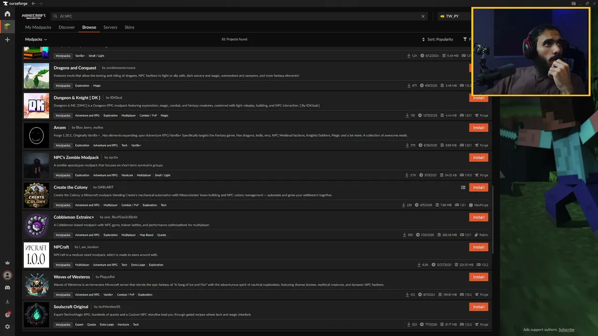The width and height of the screenshot is (598, 336).
Task: Click inside the AI NPC search field
Action: coord(238,16)
